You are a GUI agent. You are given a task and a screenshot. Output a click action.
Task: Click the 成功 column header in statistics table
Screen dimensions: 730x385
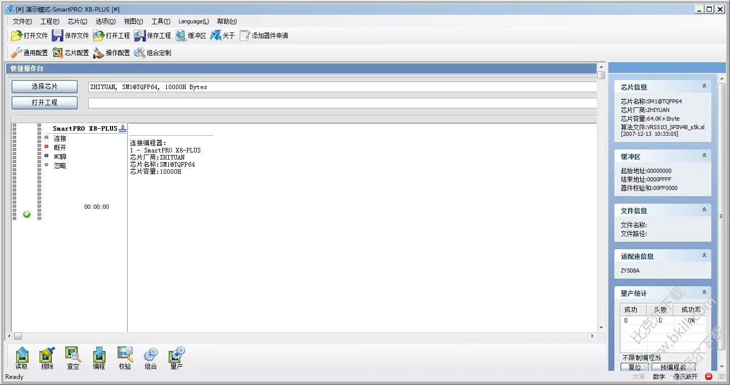point(633,310)
